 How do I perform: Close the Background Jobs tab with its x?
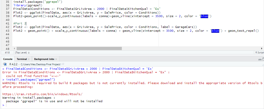tap(56, 59)
